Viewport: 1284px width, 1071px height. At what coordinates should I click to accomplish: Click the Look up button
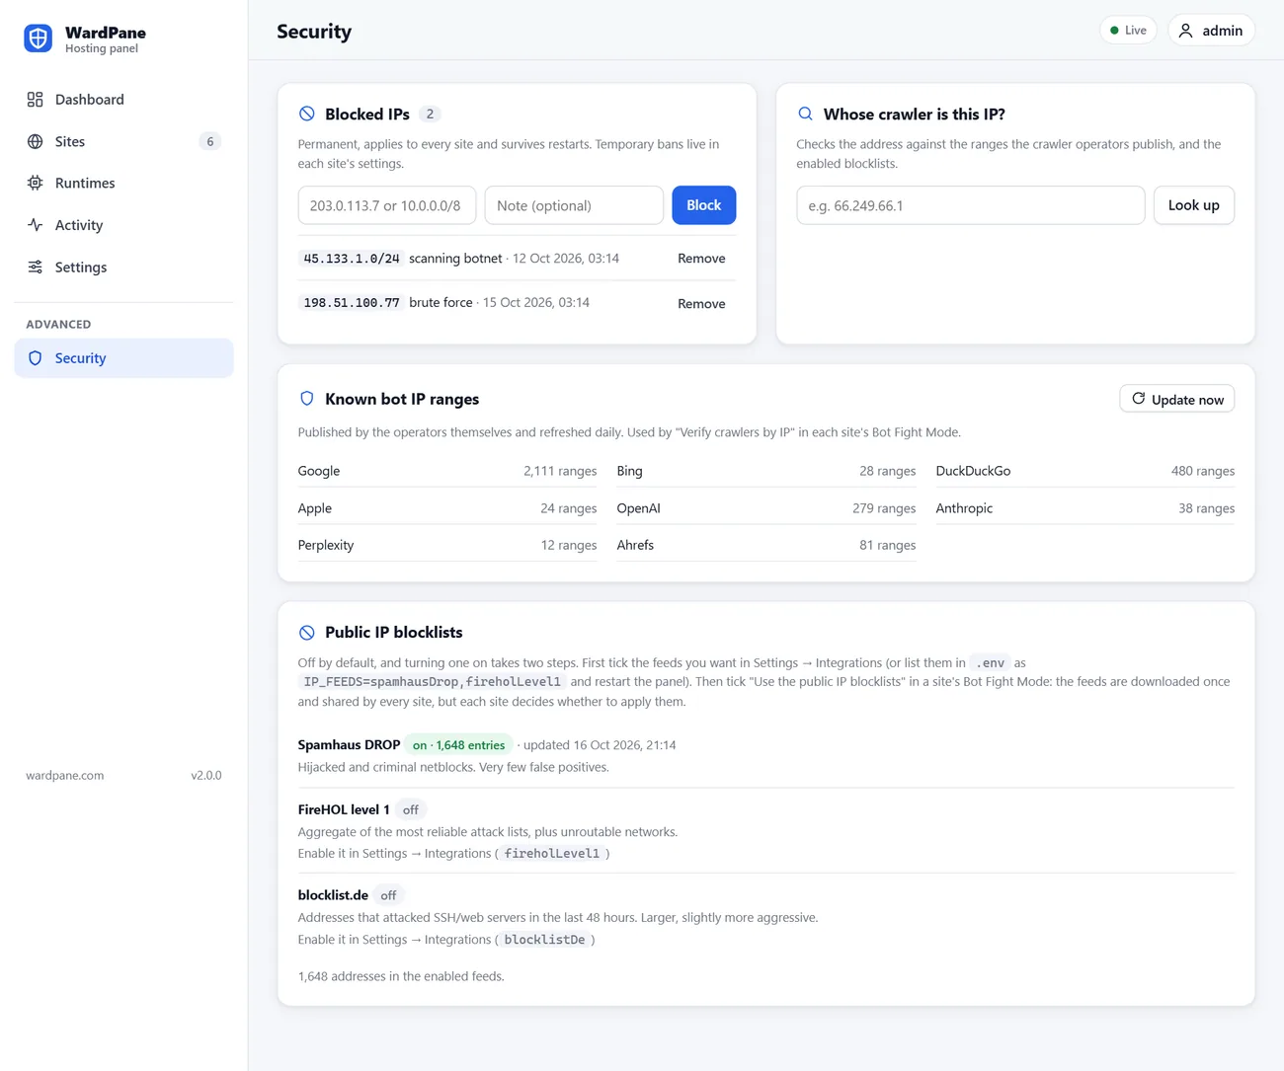pos(1194,205)
